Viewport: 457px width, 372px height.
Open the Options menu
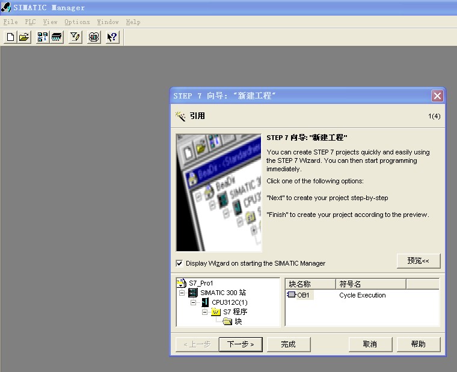pyautogui.click(x=77, y=22)
